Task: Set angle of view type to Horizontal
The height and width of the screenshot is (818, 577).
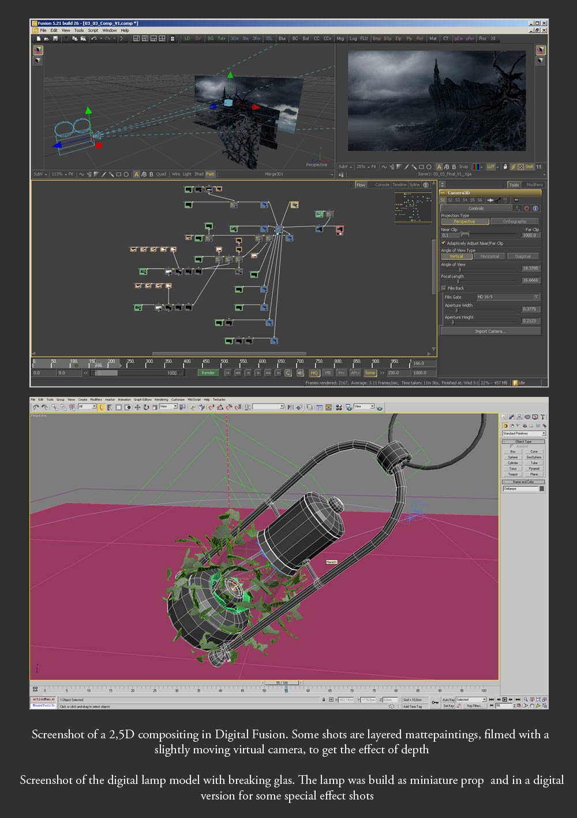Action: 489,256
